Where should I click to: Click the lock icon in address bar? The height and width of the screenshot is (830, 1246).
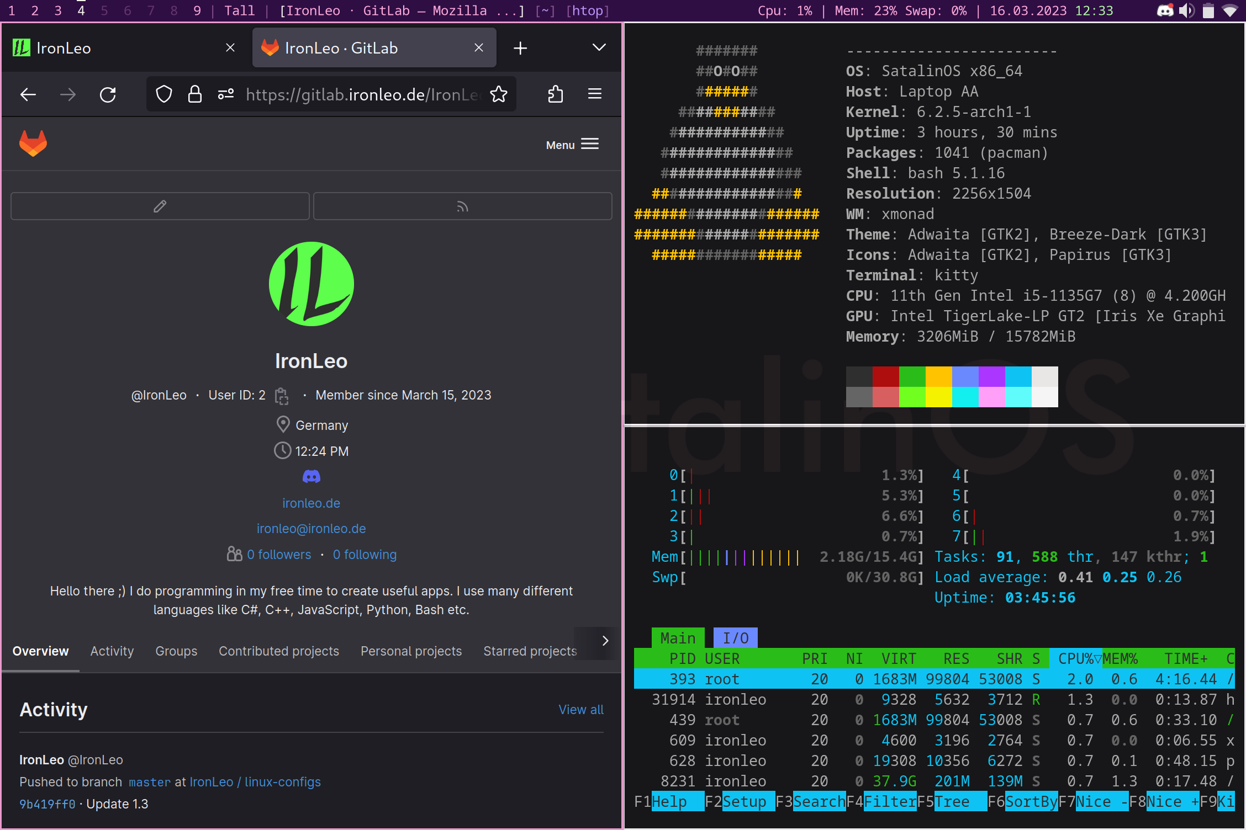tap(196, 93)
